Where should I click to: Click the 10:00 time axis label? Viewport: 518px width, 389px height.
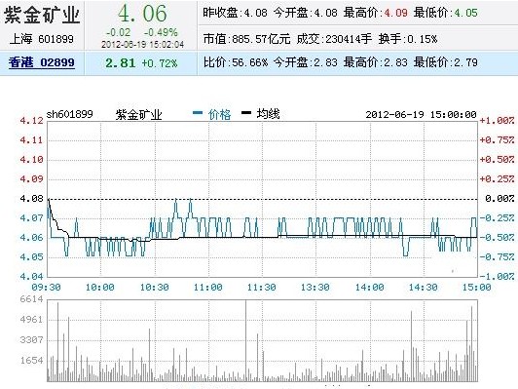click(x=100, y=287)
